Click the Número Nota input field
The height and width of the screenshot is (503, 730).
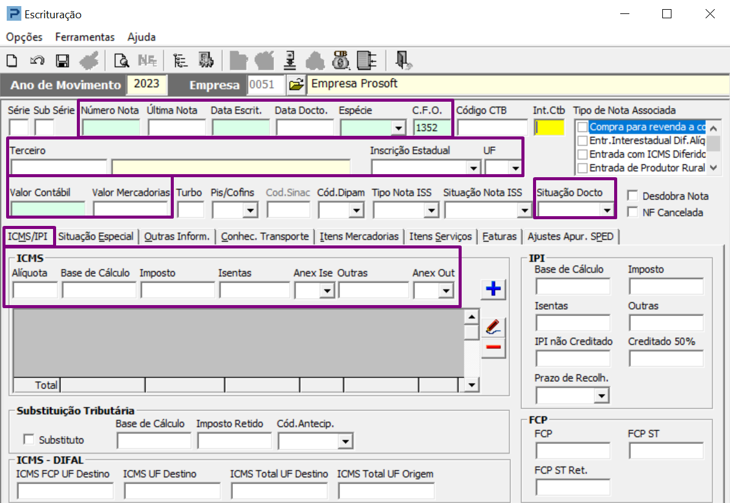pos(111,127)
